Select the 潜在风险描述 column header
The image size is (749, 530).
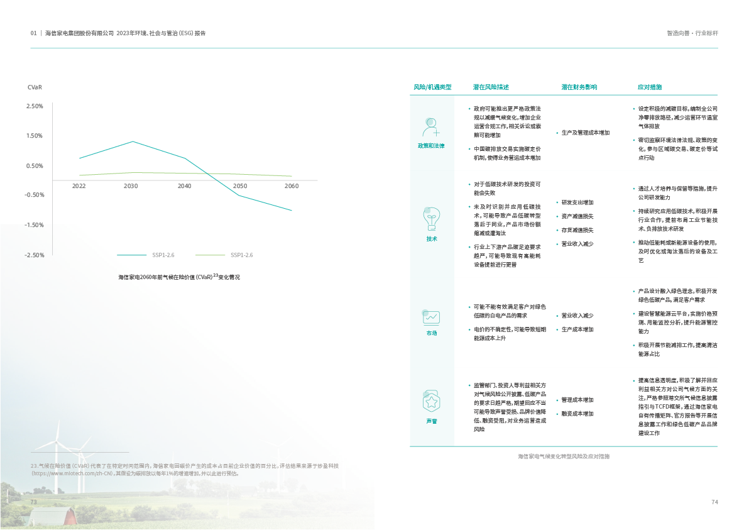[491, 87]
